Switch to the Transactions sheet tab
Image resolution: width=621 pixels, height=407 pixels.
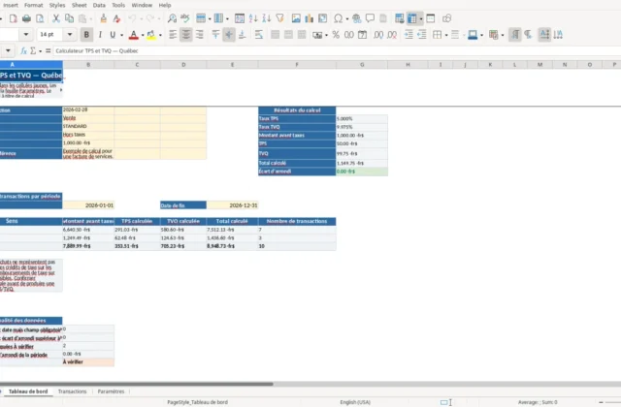click(x=72, y=391)
